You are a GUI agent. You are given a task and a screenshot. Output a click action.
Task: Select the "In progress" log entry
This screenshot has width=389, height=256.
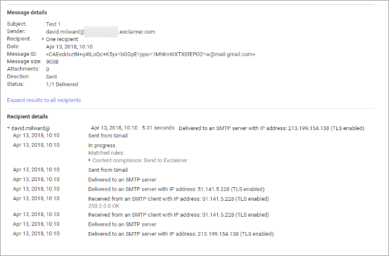coord(102,145)
